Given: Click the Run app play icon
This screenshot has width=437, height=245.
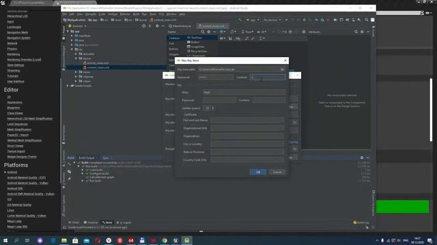Looking at the screenshot, I should coord(287,20).
